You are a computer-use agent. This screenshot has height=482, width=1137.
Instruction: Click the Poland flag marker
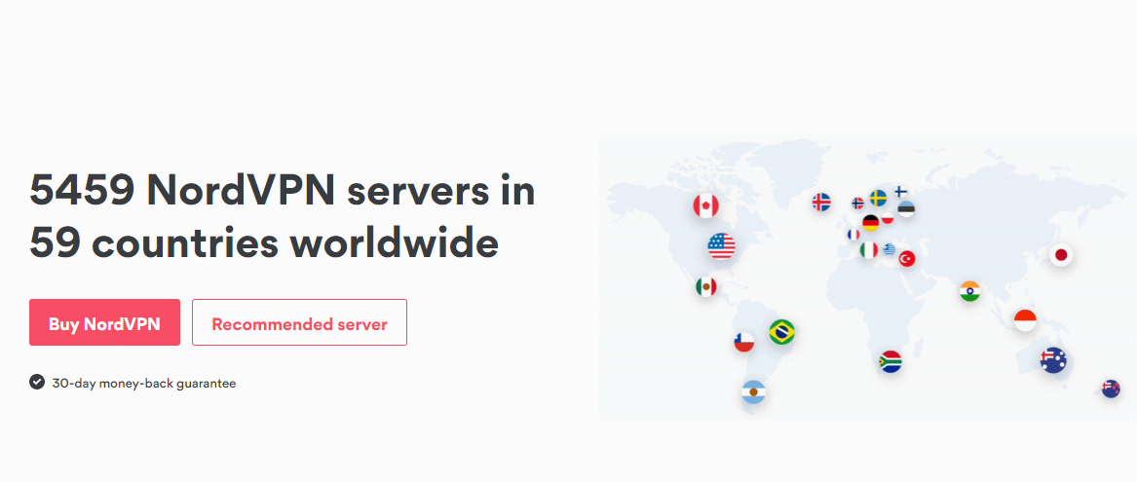click(888, 217)
